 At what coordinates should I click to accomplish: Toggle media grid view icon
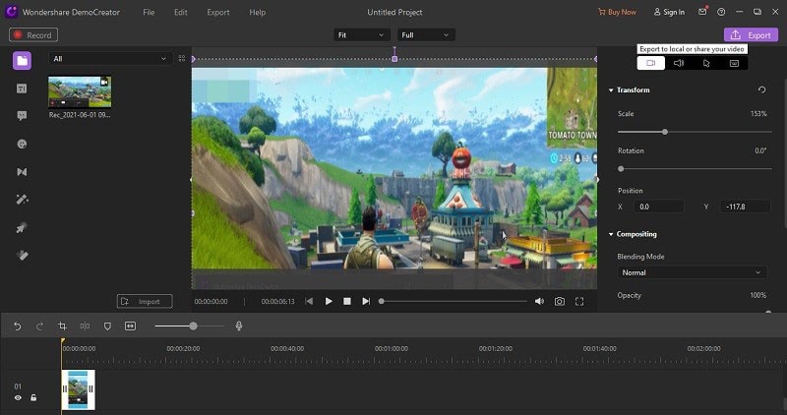[x=182, y=59]
